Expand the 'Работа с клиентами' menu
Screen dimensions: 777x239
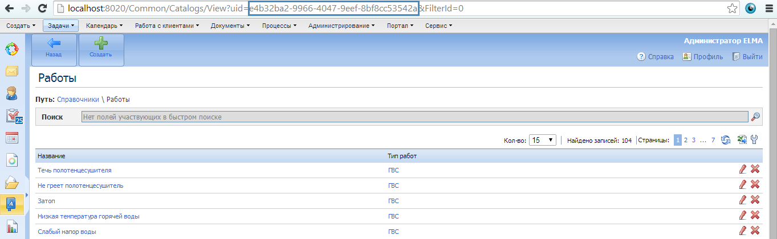[x=167, y=26]
